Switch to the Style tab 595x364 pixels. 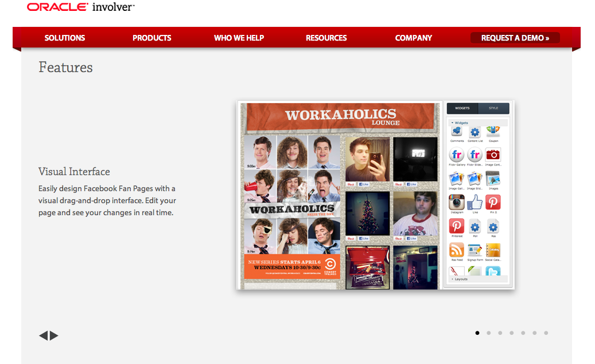[x=493, y=108]
